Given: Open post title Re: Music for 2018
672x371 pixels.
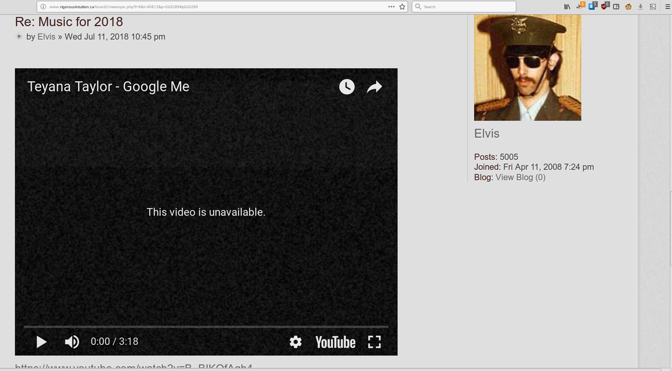Looking at the screenshot, I should pos(69,22).
